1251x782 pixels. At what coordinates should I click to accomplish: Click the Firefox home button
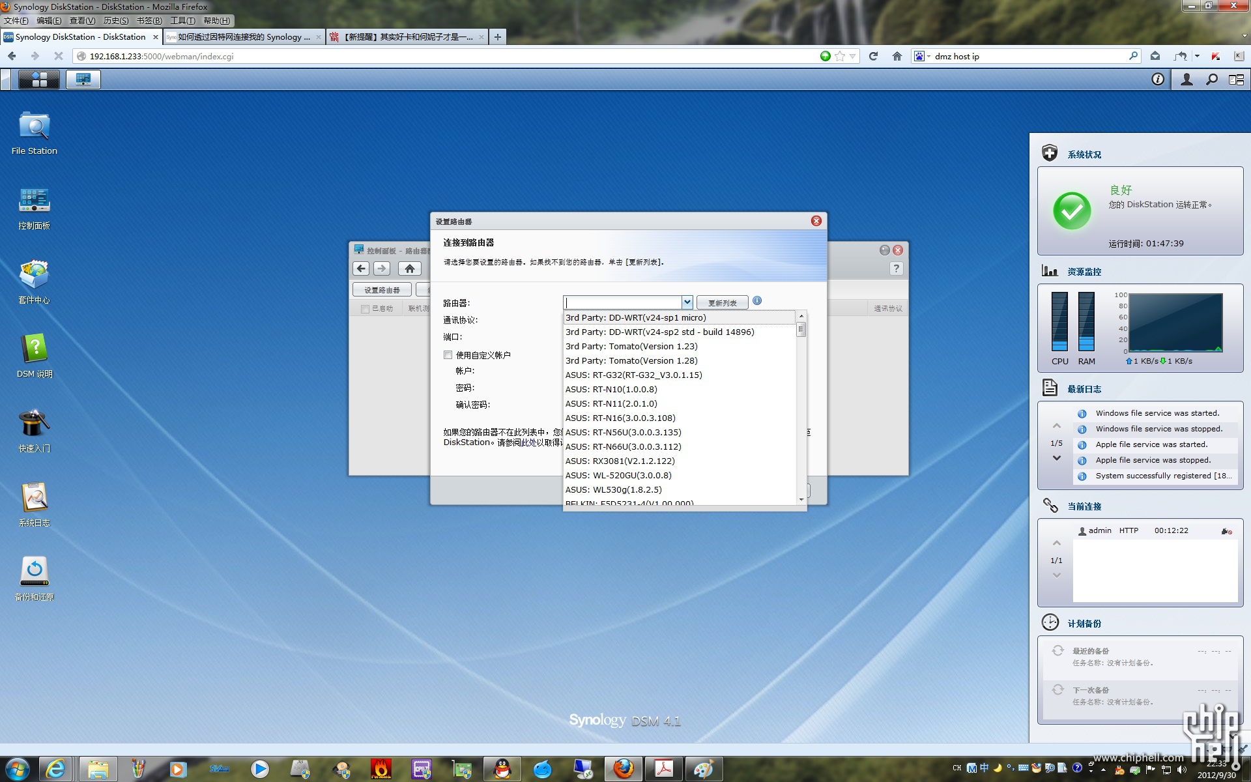pos(897,56)
